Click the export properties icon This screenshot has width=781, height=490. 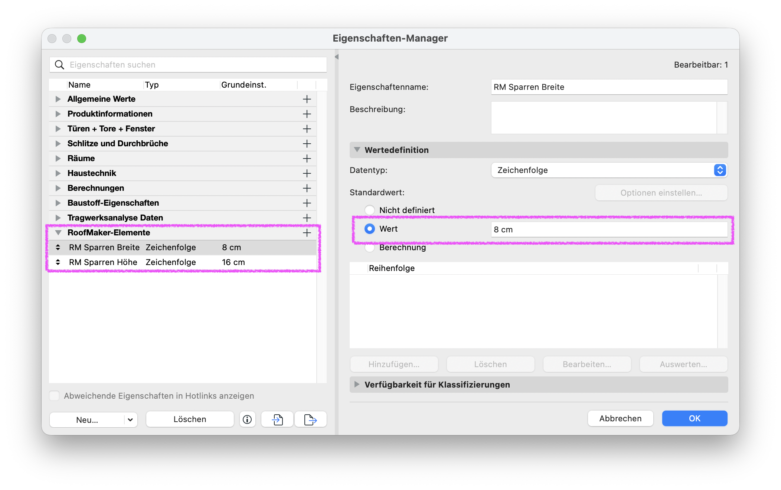[310, 419]
